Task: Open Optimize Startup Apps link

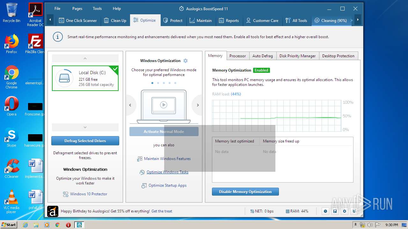Action: pos(168,185)
